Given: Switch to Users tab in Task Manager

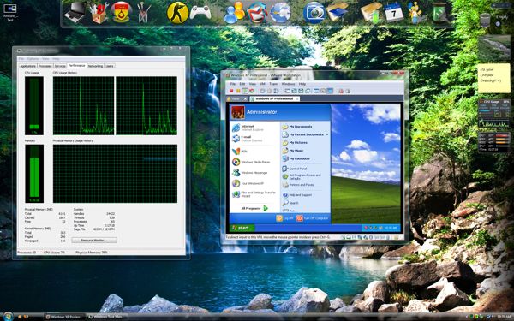Looking at the screenshot, I should [110, 66].
